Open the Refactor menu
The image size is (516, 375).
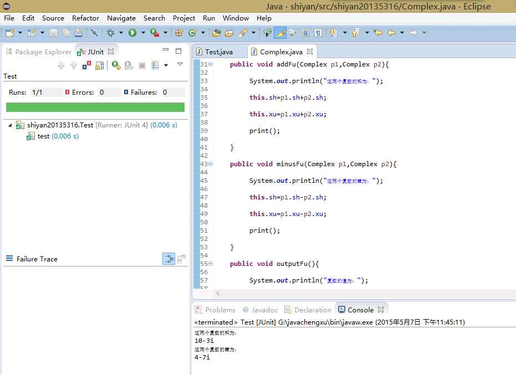click(85, 18)
